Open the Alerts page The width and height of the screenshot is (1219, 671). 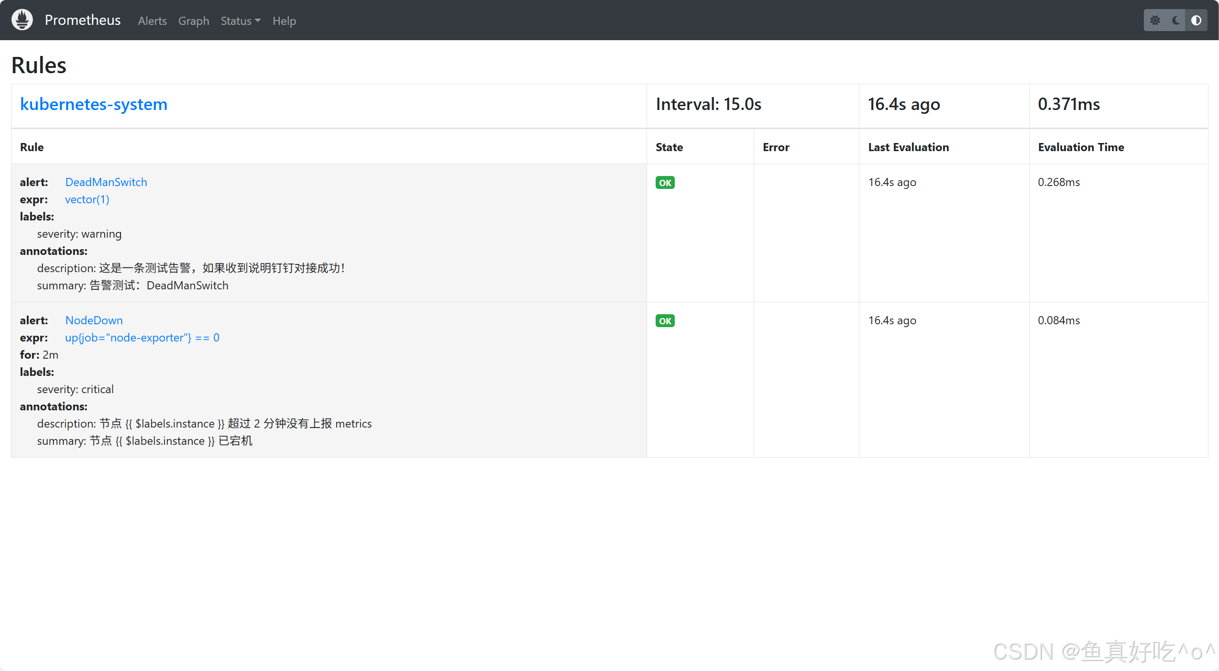[x=152, y=21]
